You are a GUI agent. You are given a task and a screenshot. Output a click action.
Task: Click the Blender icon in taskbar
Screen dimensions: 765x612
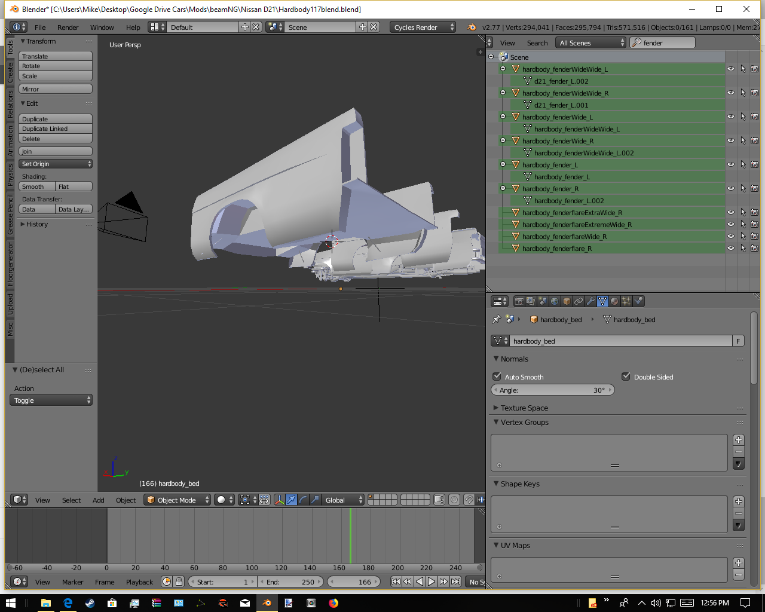(267, 603)
